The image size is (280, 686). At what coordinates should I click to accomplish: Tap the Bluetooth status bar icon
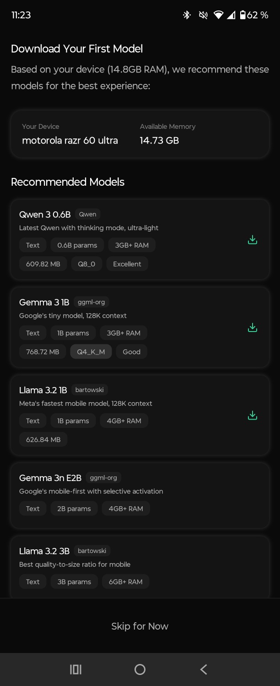click(187, 15)
